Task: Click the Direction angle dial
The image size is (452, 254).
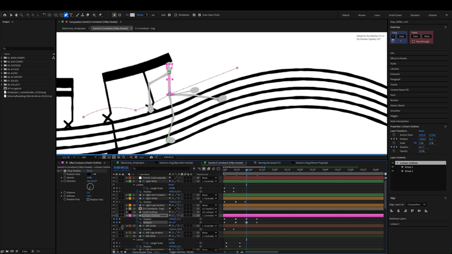Action: coord(90,186)
